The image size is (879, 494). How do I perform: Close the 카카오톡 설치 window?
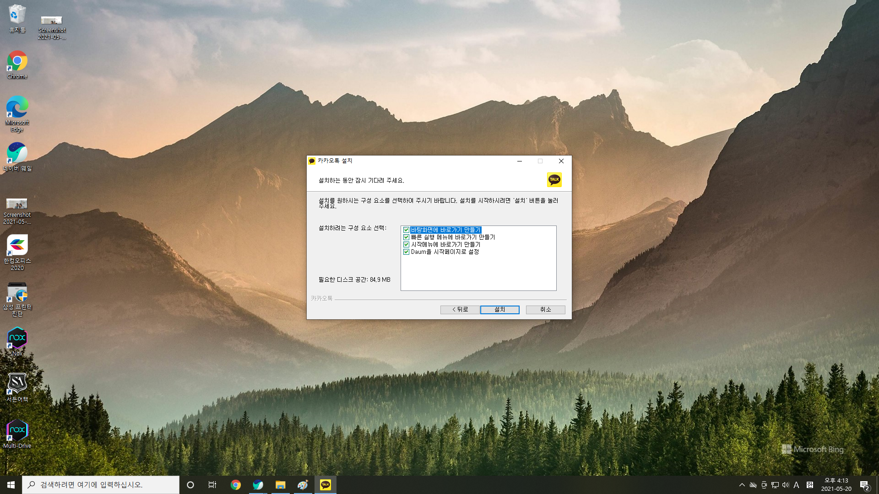(561, 161)
